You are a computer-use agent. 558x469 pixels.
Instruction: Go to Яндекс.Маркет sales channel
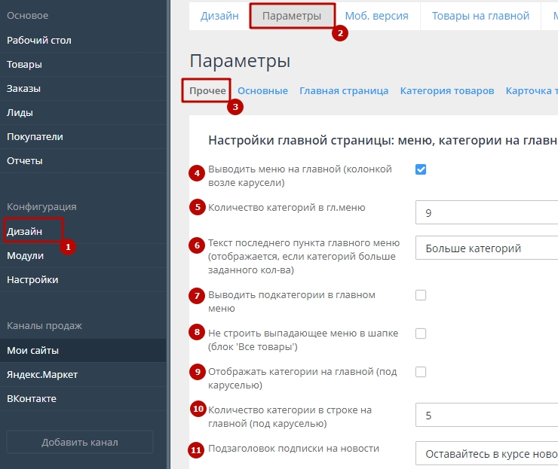click(x=42, y=375)
